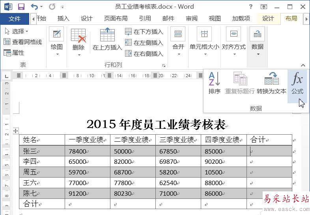Open table tools 设计 tab
This screenshot has height=215, width=310.
click(x=268, y=19)
